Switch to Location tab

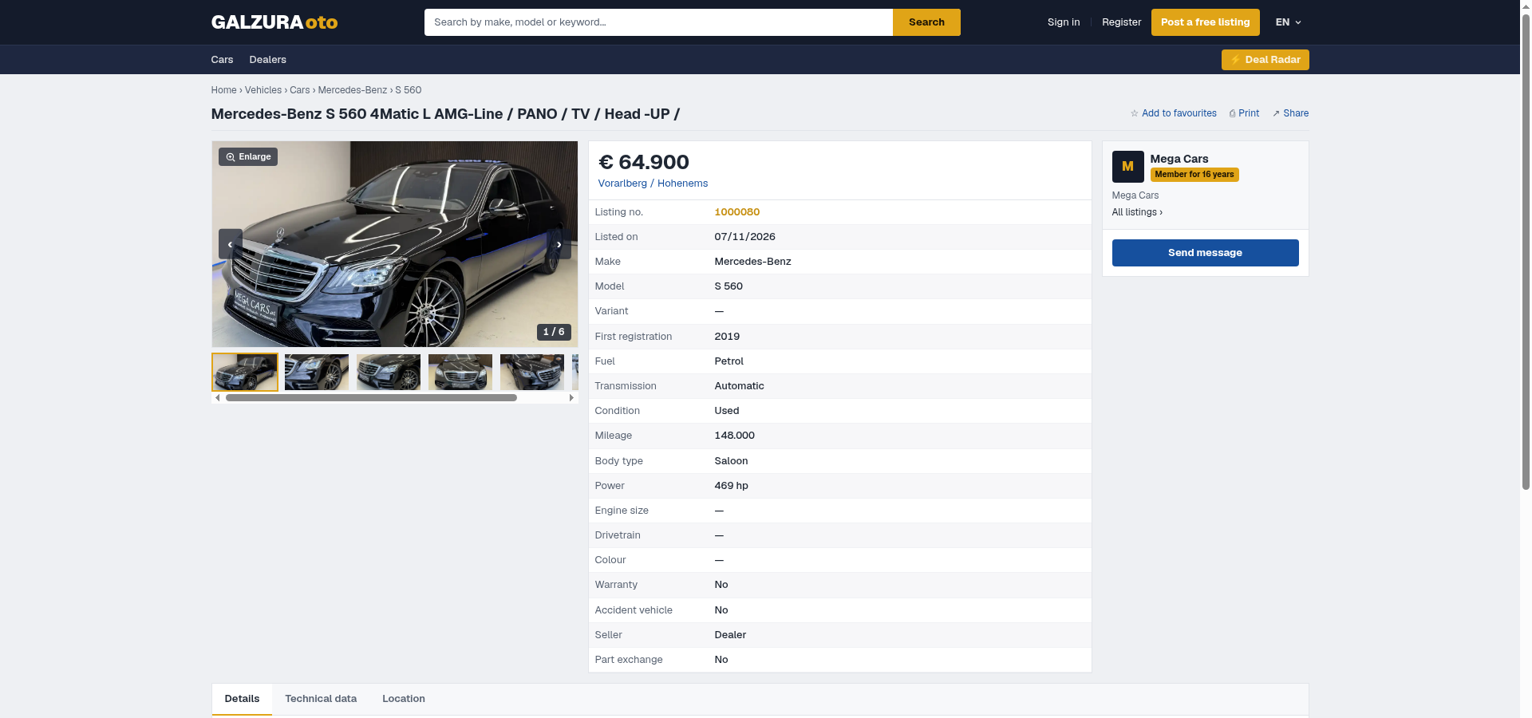[x=403, y=699]
